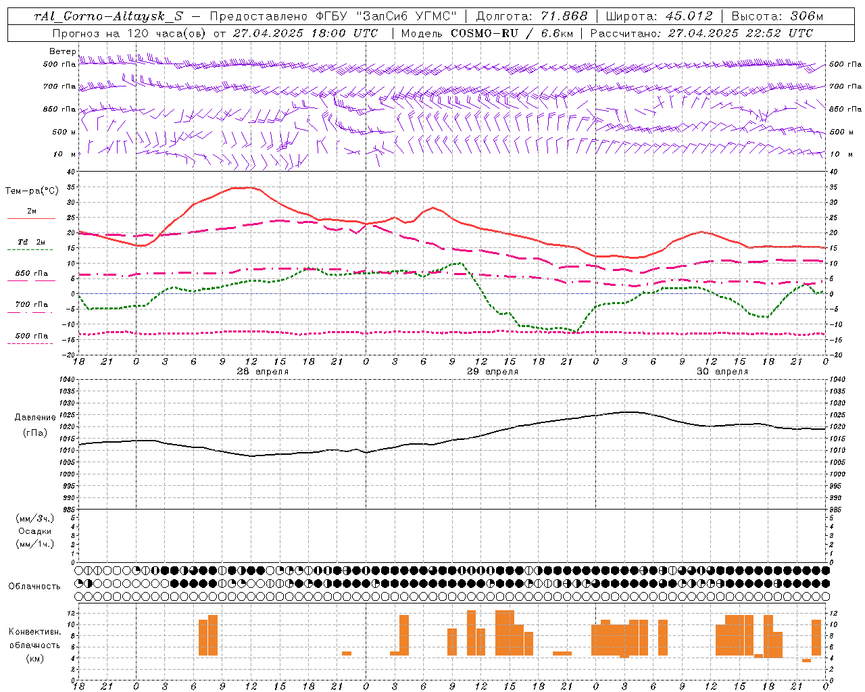Click the (км) convective cloud unit label

coord(34,658)
